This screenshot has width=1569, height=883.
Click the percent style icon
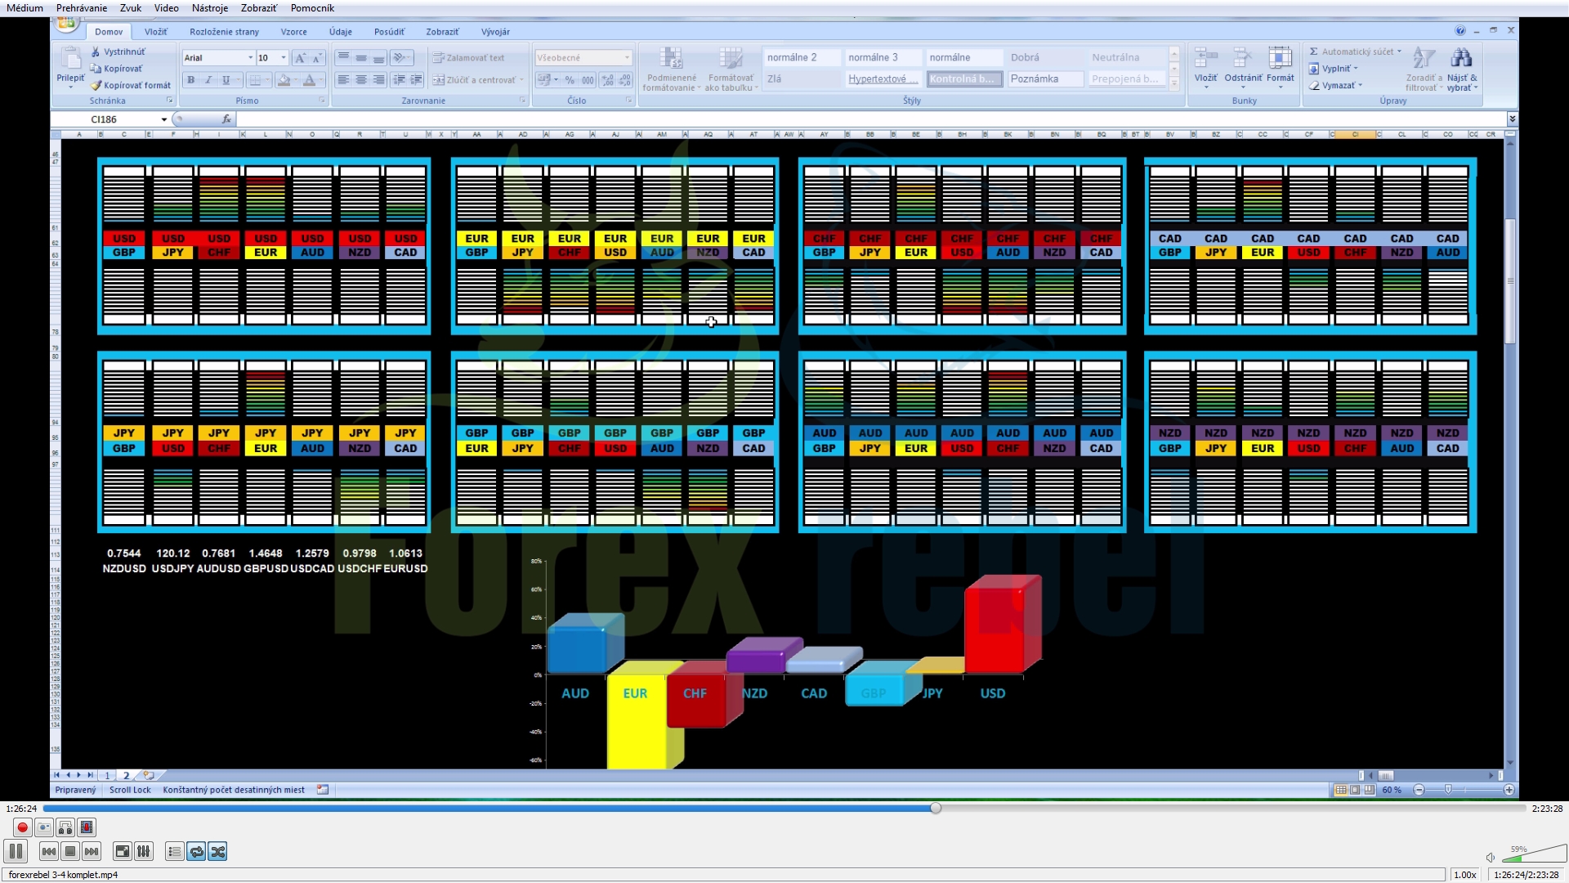coord(570,80)
